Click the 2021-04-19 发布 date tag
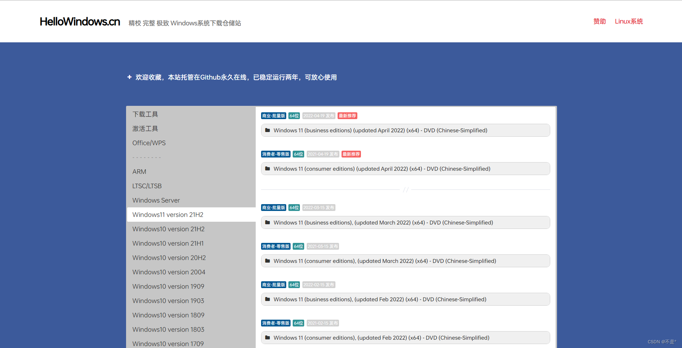 tap(323, 154)
